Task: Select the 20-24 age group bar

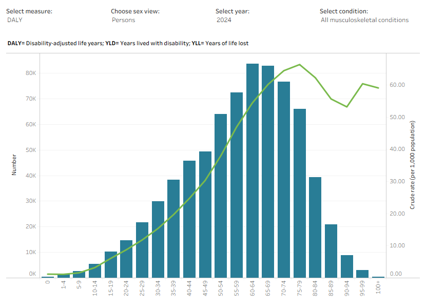Action: [126, 259]
